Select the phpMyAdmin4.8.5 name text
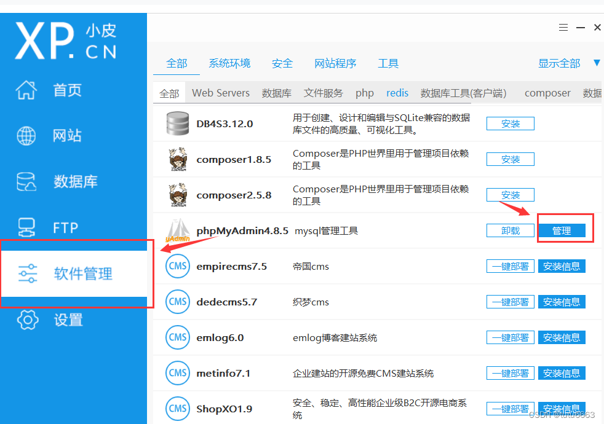 point(242,230)
